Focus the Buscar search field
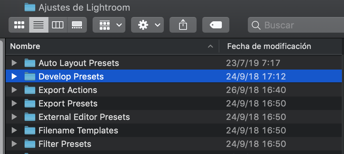 click(296, 25)
